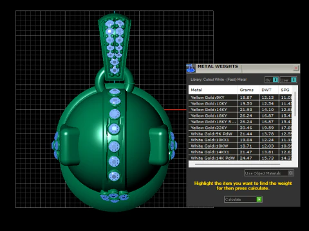Click the SPG column header
The height and width of the screenshot is (231, 309).
click(285, 90)
